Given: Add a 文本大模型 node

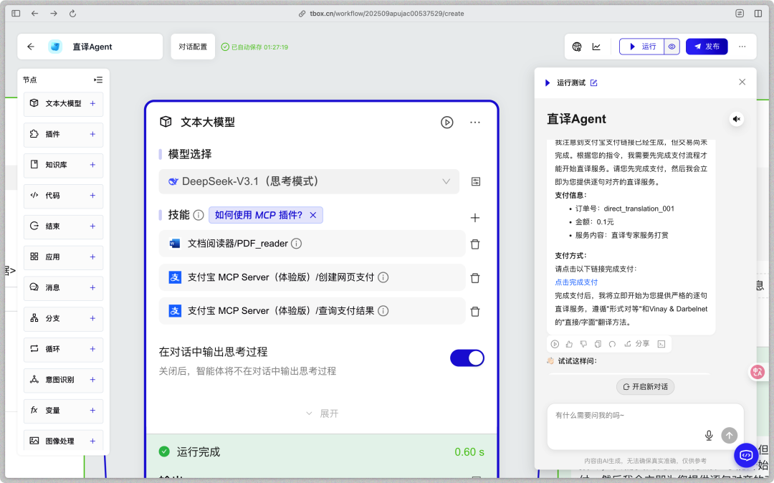Looking at the screenshot, I should (92, 104).
